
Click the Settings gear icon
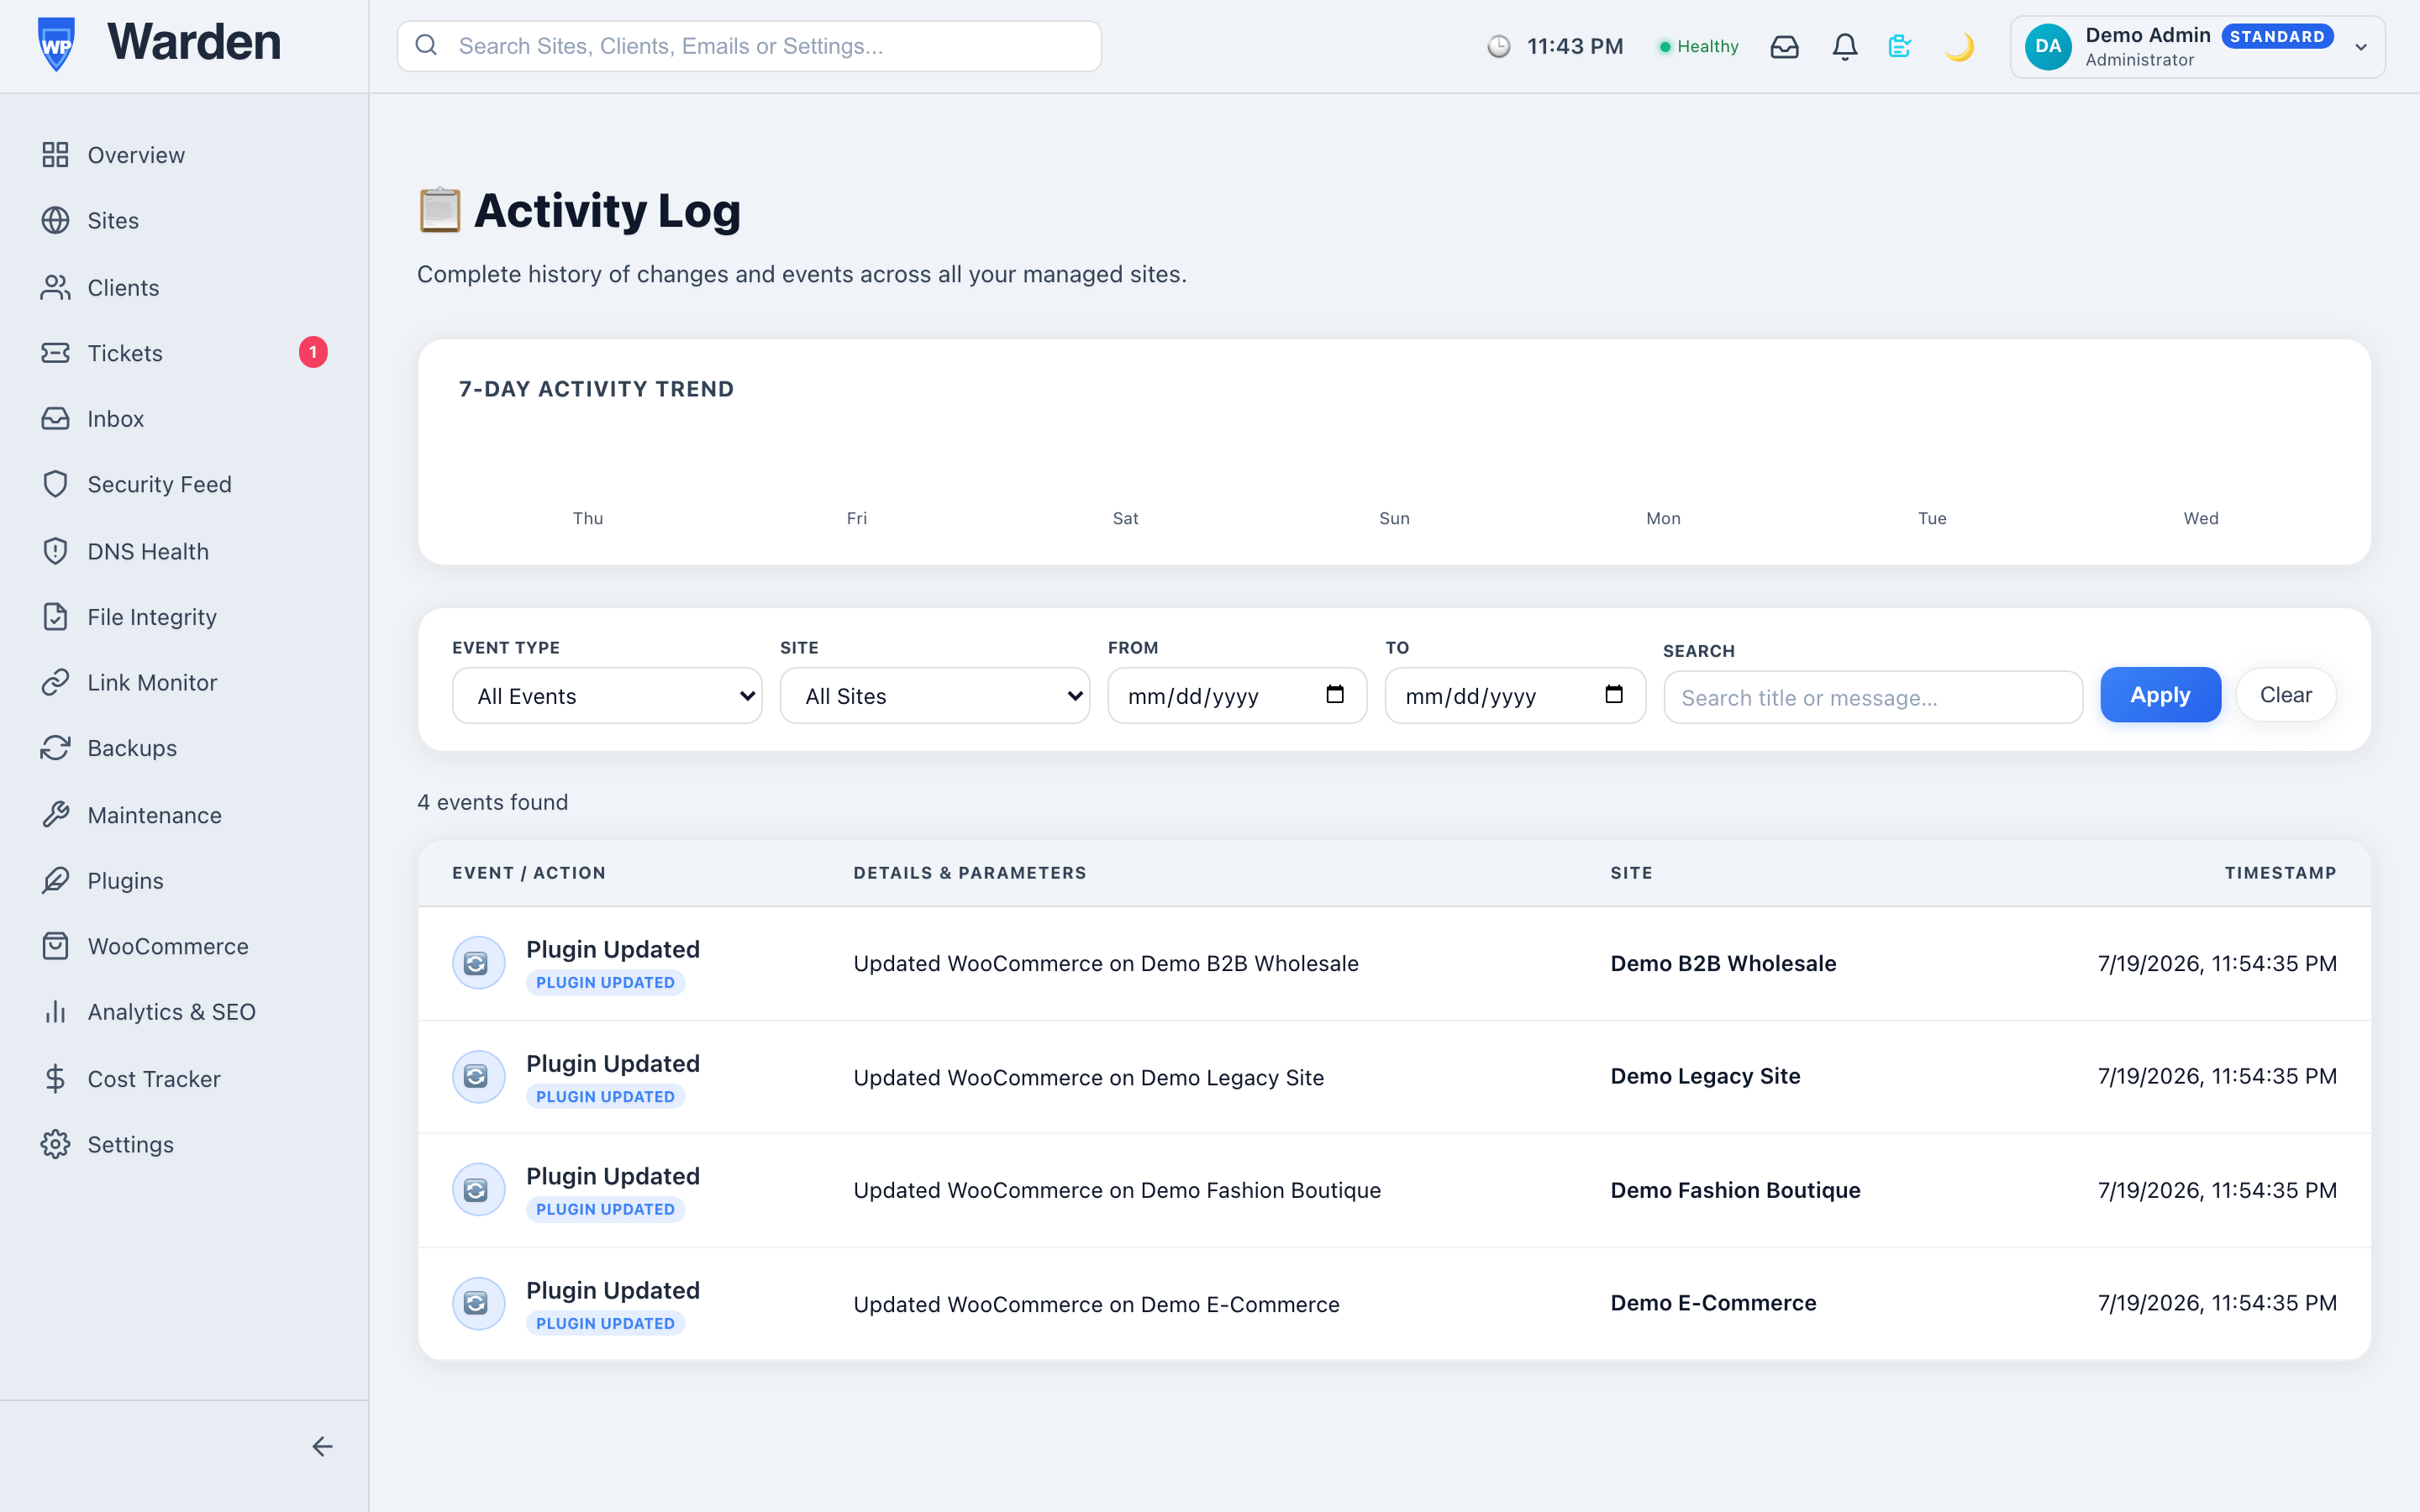click(55, 1144)
